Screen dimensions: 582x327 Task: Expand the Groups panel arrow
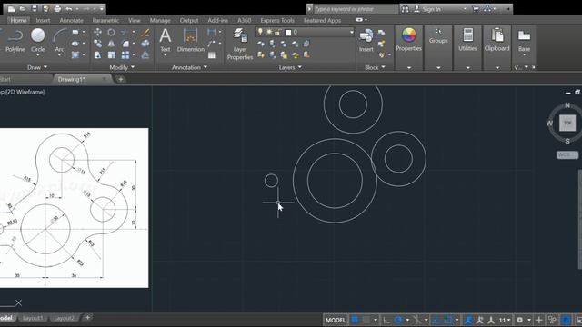click(438, 67)
